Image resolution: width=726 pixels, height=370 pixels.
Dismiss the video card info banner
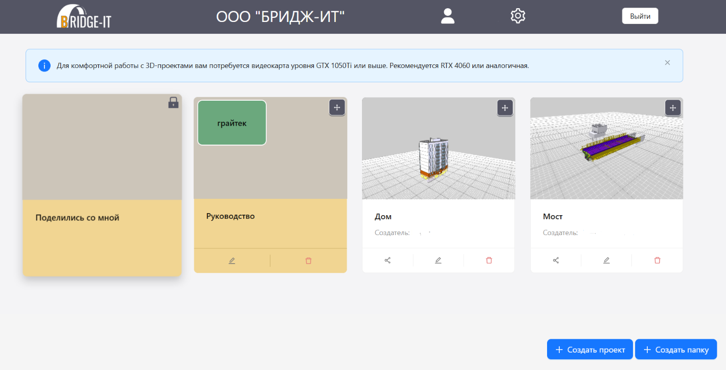(667, 62)
